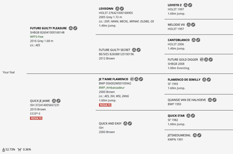Click the ET badge by Future Gold Digger
Screen dimensions: 233x154
202,60
